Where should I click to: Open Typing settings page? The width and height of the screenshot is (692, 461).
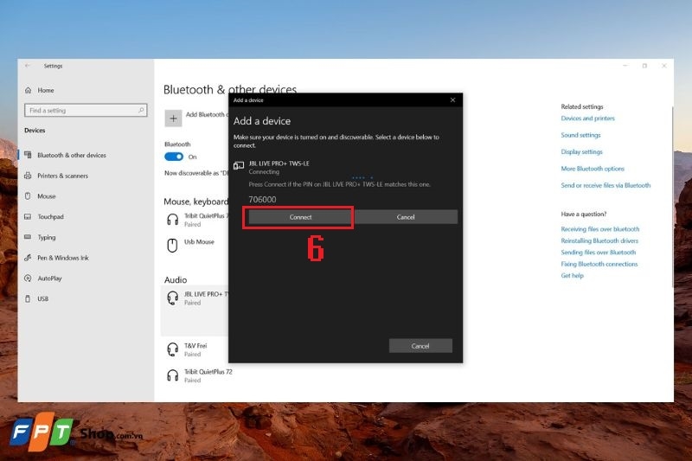[47, 237]
